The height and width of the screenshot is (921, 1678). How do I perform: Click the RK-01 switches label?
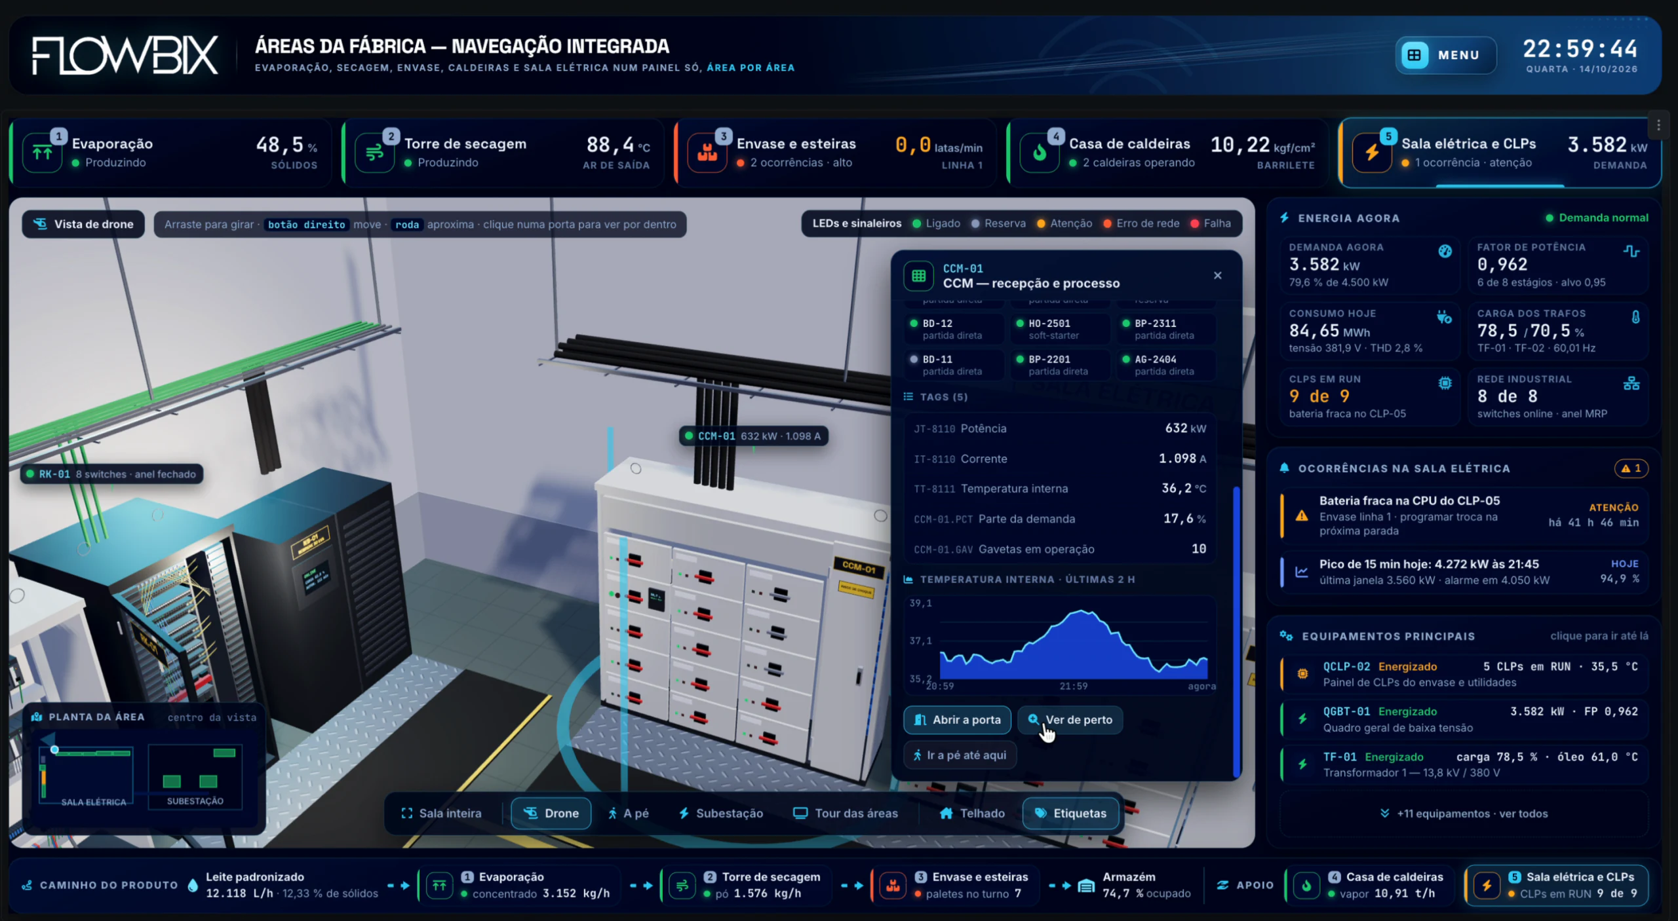coord(111,474)
